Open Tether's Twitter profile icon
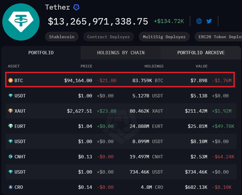Viewport: 242px width, 195px height. coord(209,21)
